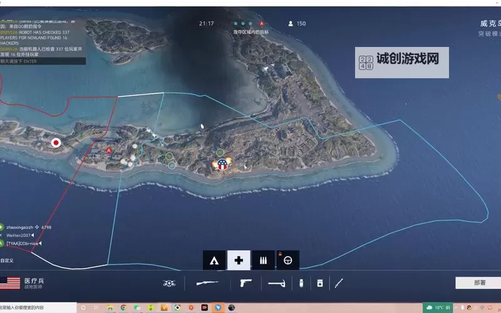Pick the green squadmate spawn below HQ's left
The image size is (501, 313).
tap(169, 156)
